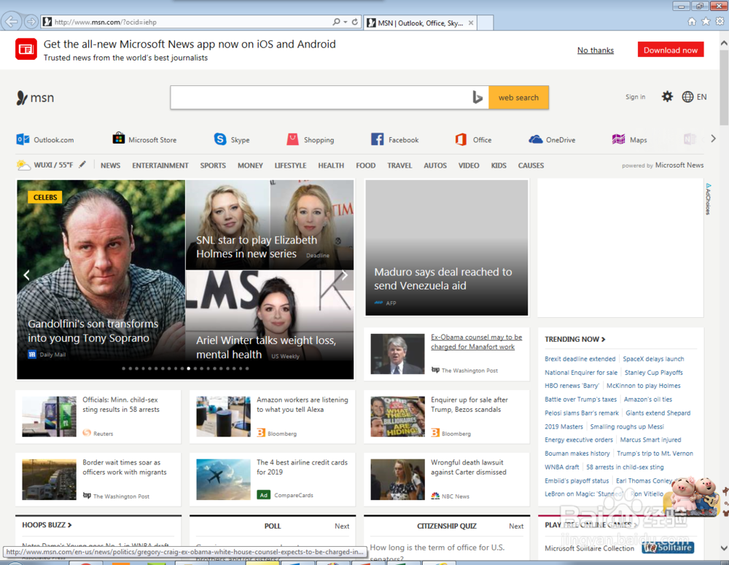Select the highlighted carousel dot indicator
The height and width of the screenshot is (565, 729).
click(x=188, y=368)
